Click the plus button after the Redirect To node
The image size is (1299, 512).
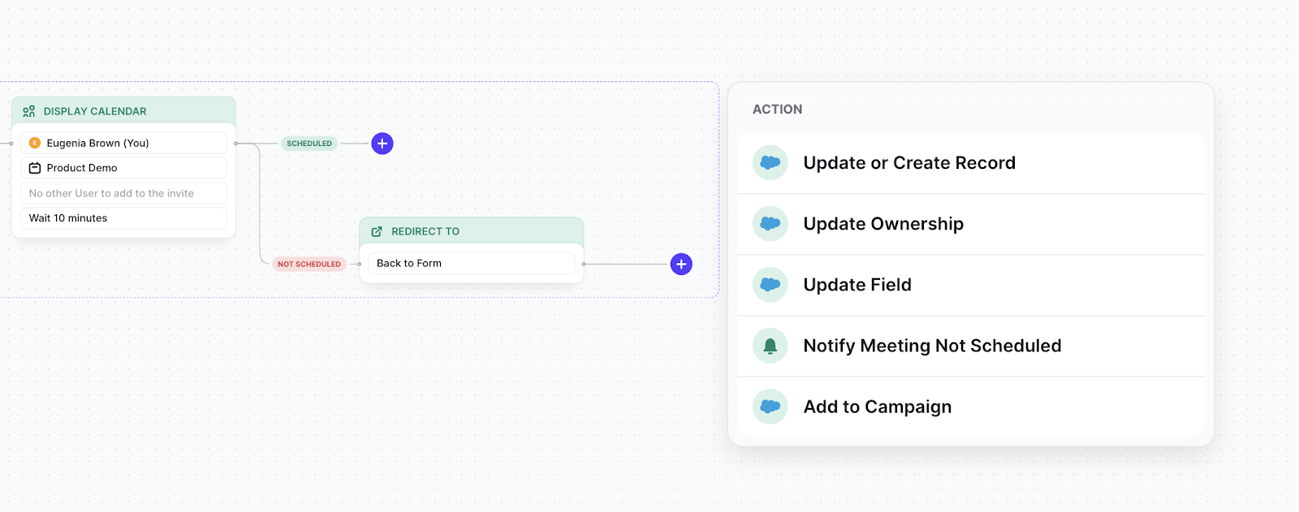click(681, 264)
